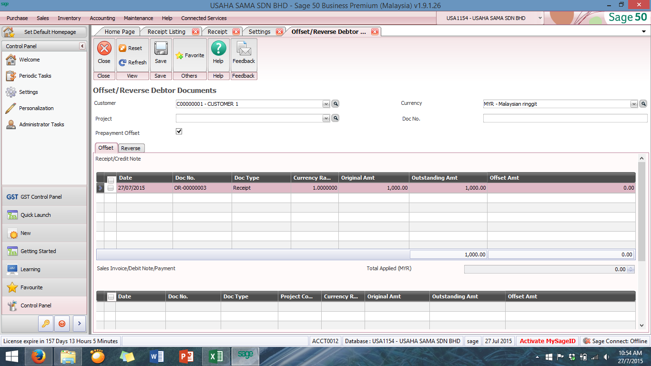Open the Accounting menu
The width and height of the screenshot is (651, 366).
(102, 18)
